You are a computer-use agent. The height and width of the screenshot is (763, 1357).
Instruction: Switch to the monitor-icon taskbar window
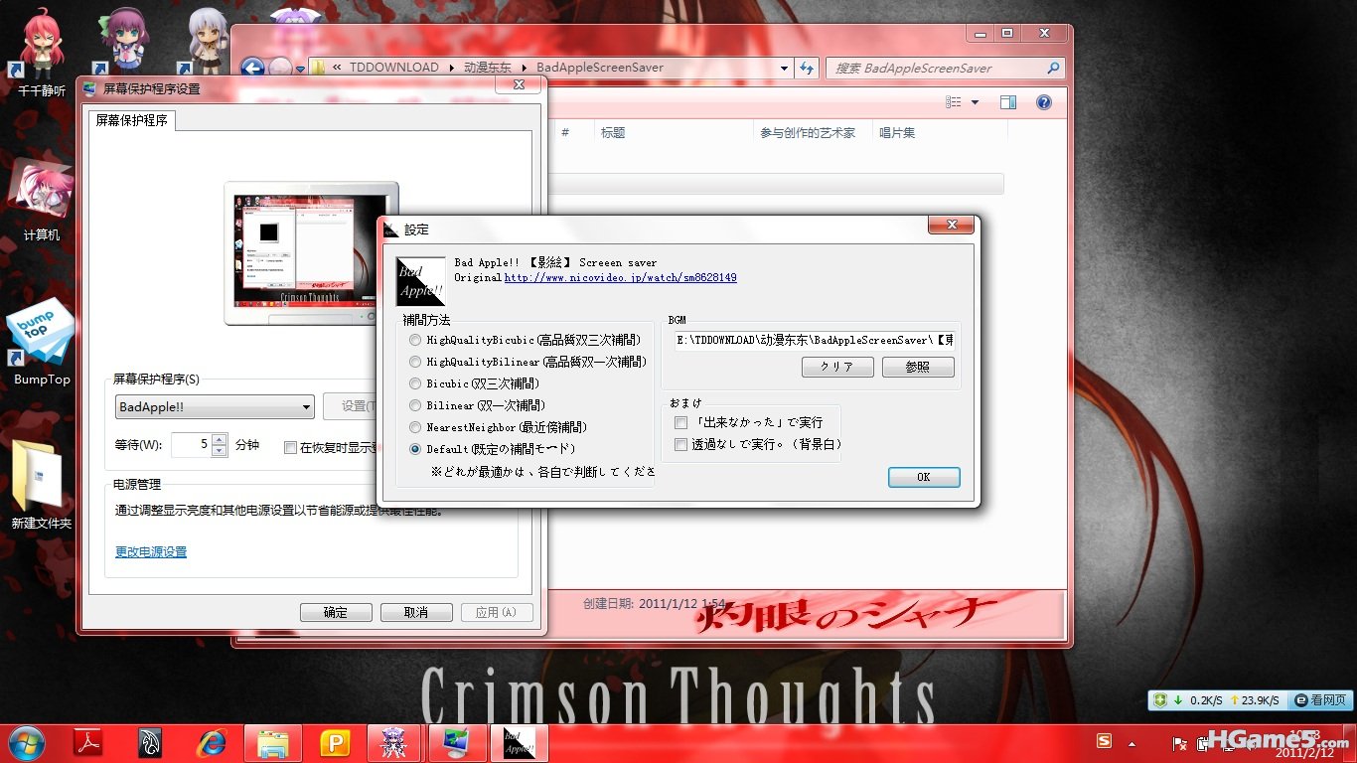click(x=460, y=742)
